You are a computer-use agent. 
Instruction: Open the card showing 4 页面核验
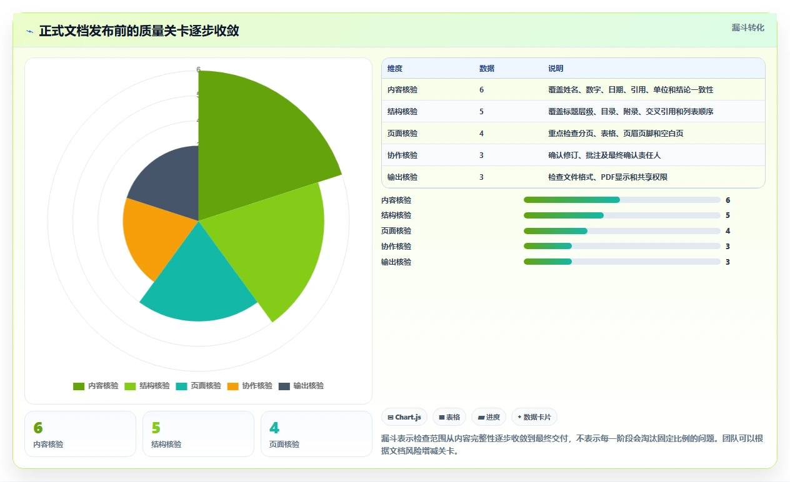(x=316, y=434)
